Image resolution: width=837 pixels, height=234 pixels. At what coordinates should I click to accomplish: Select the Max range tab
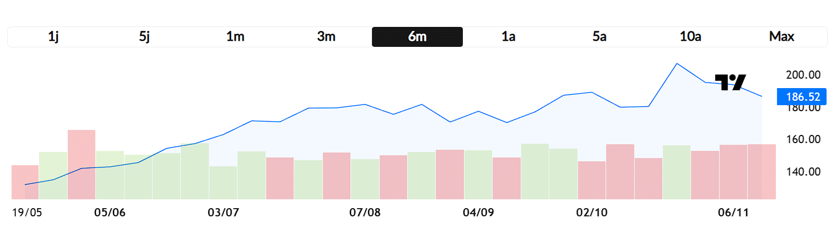click(x=781, y=37)
